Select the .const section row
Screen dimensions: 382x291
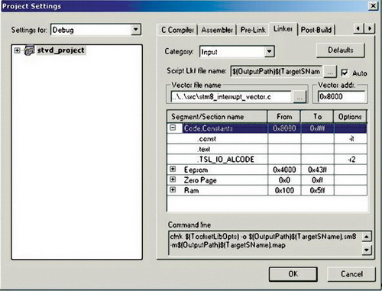tap(267, 139)
